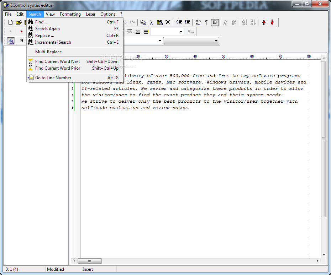Toggle the folding plus-box button
The image size is (331, 275).
(215, 22)
